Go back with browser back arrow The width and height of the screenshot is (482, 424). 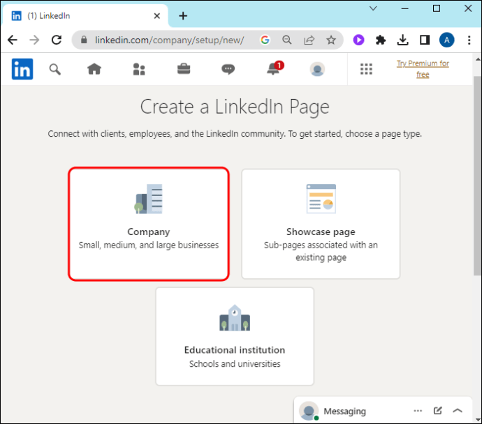[13, 40]
